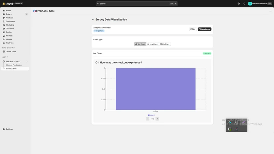
Task: Click the Winter '26 edition badge
Action: coord(19,3)
